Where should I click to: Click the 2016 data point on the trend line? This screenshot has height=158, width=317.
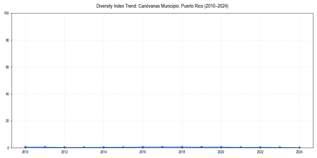[143, 147]
